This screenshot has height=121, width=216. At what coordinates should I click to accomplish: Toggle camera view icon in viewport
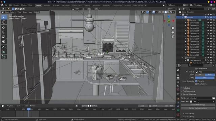click(x=172, y=37)
